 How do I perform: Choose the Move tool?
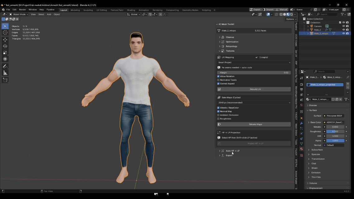point(5,40)
